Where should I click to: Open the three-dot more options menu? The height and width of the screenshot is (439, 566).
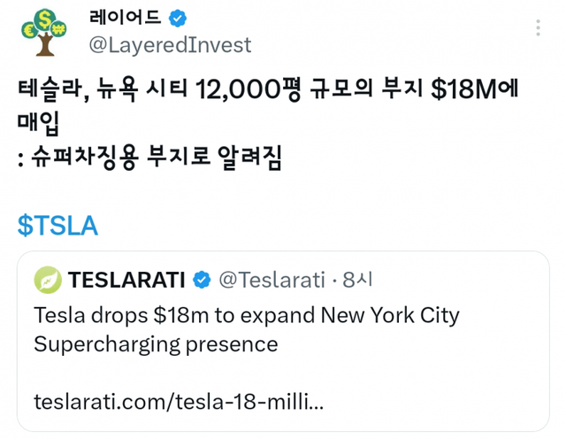pyautogui.click(x=538, y=28)
